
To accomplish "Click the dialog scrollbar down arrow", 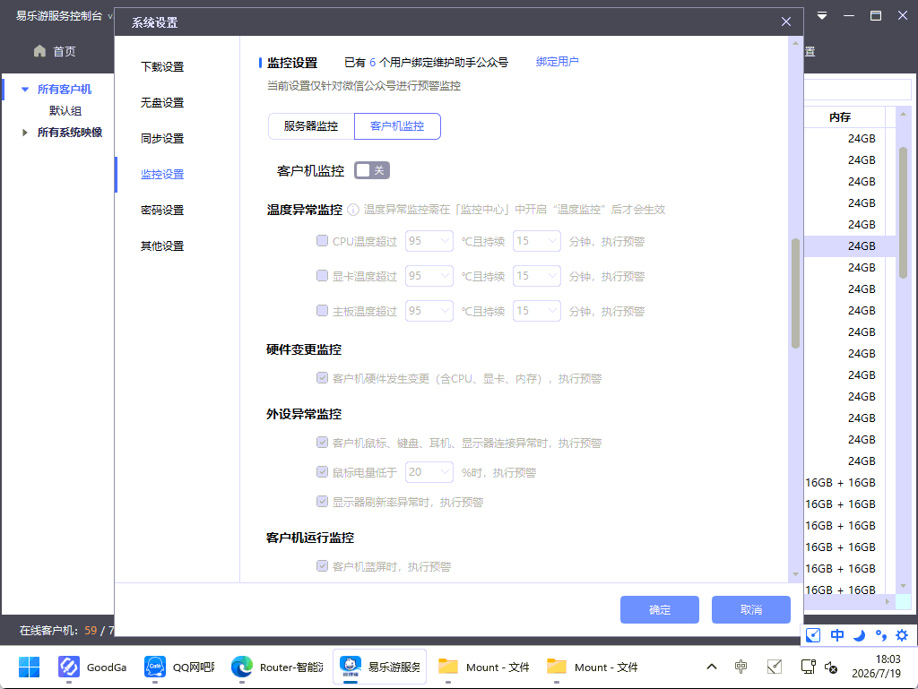I will click(x=795, y=574).
